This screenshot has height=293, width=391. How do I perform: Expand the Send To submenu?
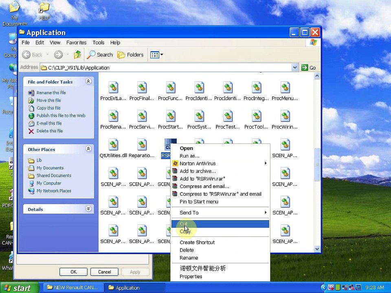coord(220,212)
